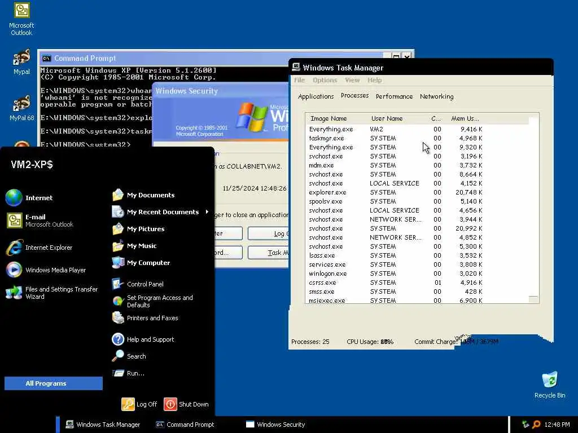This screenshot has height=433, width=578.
Task: Switch to the Processes tab
Action: click(354, 95)
